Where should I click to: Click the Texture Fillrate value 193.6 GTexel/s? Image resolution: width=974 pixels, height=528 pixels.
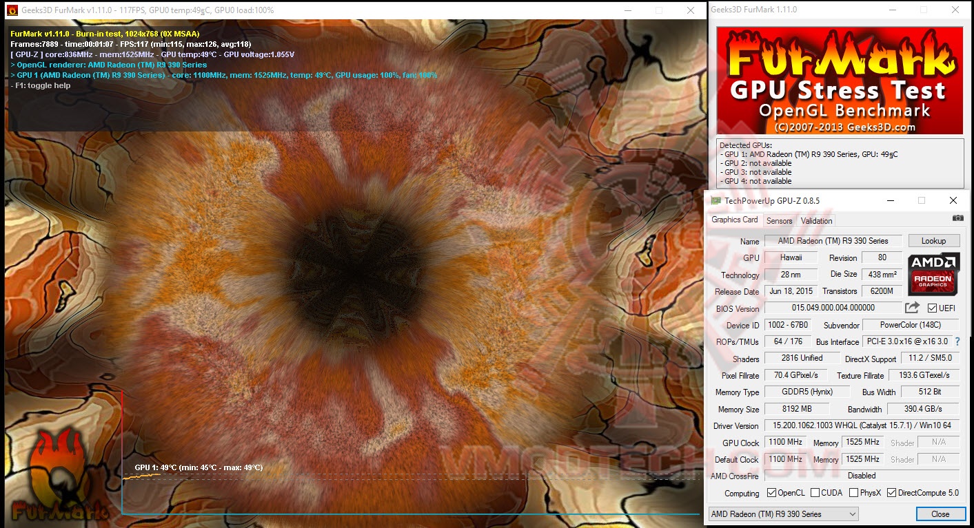(x=924, y=375)
